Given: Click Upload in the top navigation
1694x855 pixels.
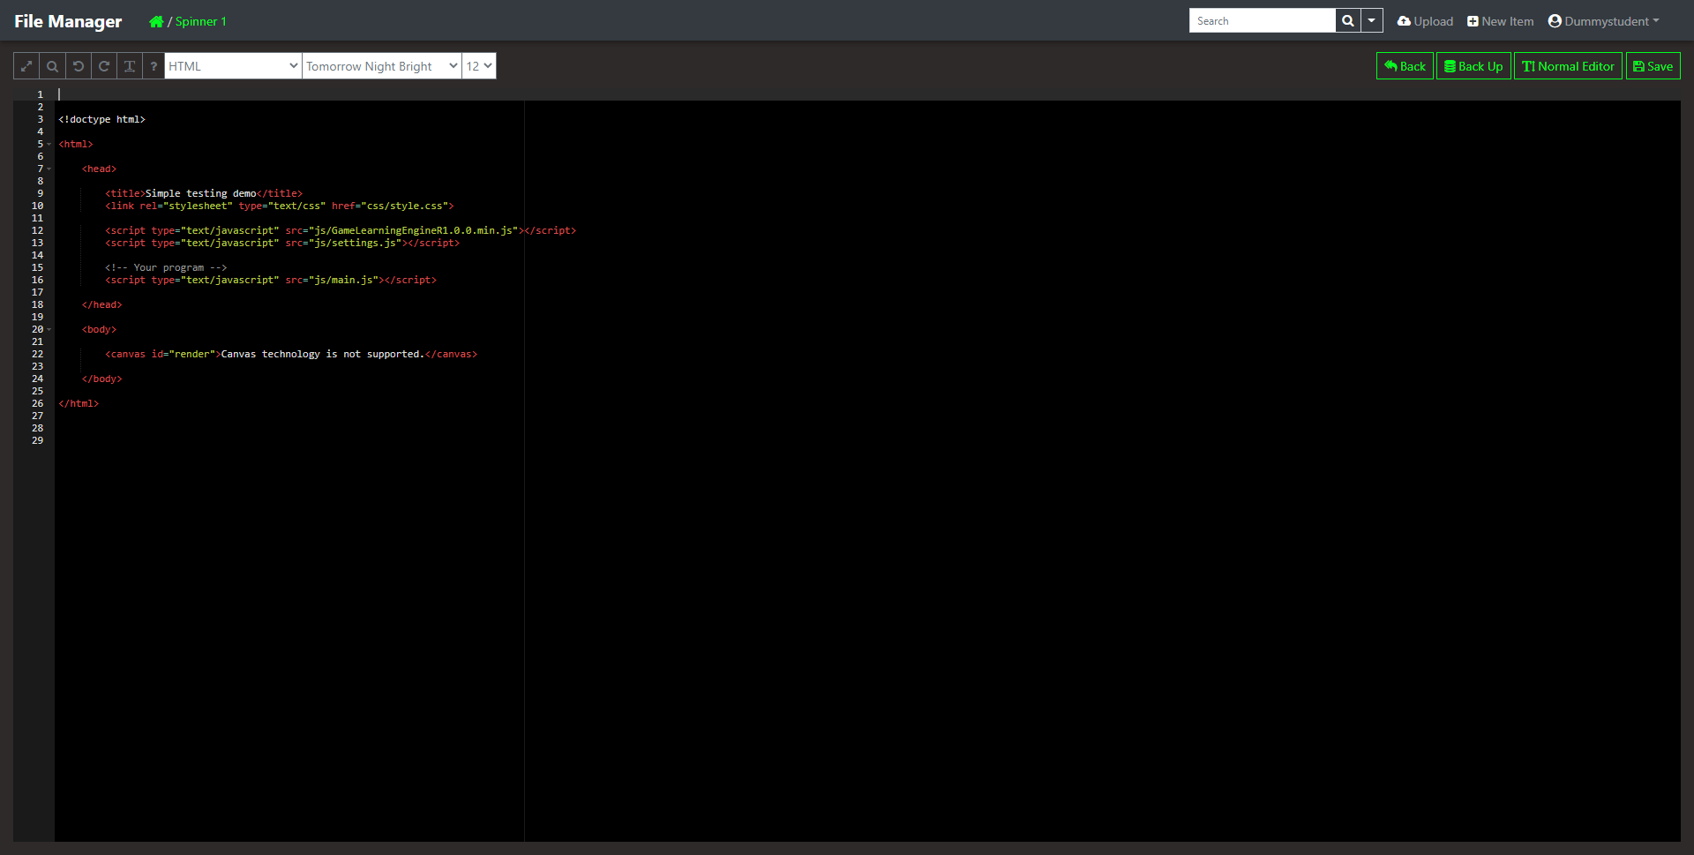Looking at the screenshot, I should click(x=1425, y=21).
